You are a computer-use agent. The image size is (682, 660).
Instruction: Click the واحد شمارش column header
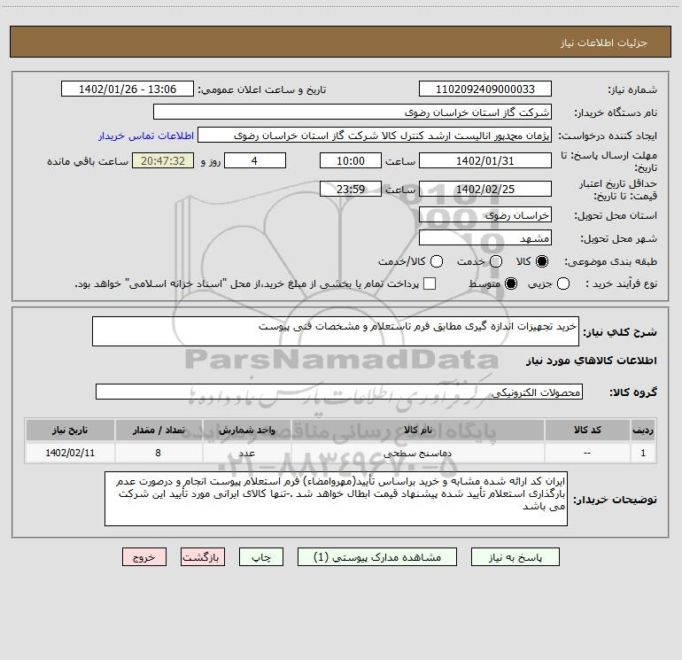coord(246,430)
